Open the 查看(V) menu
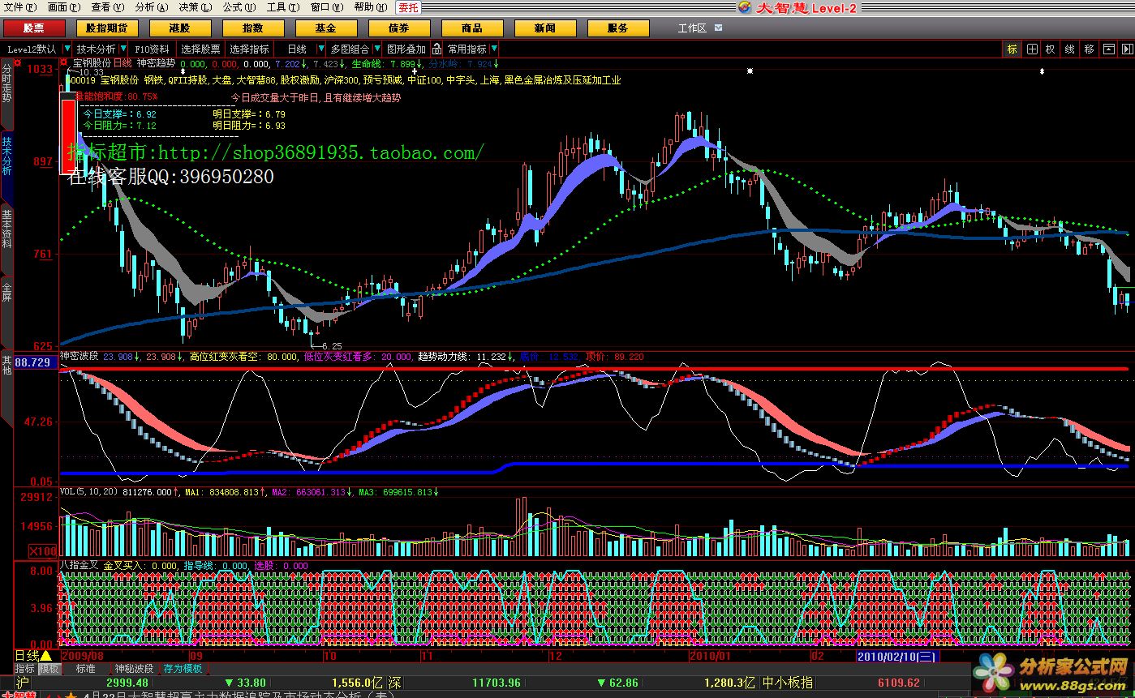1135x698 pixels. tap(108, 7)
